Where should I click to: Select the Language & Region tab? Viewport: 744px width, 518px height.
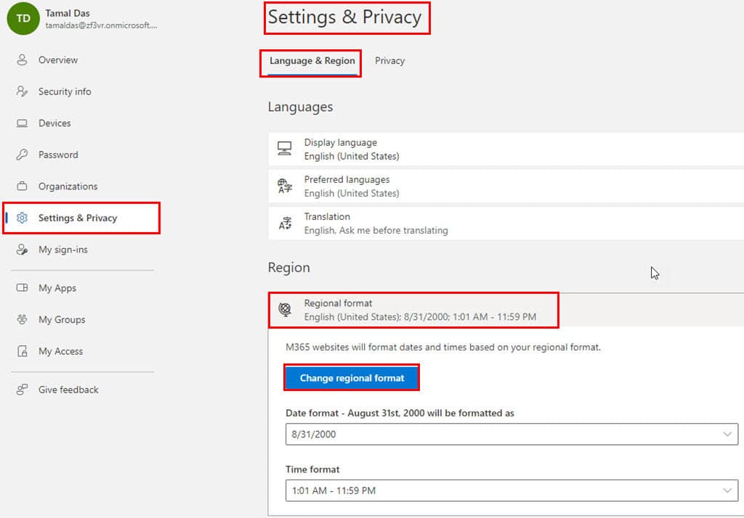310,62
